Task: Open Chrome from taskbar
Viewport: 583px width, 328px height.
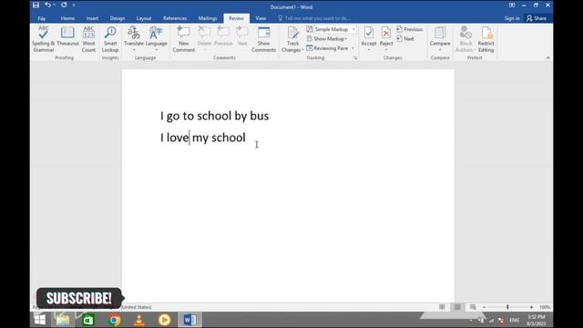Action: pos(115,320)
